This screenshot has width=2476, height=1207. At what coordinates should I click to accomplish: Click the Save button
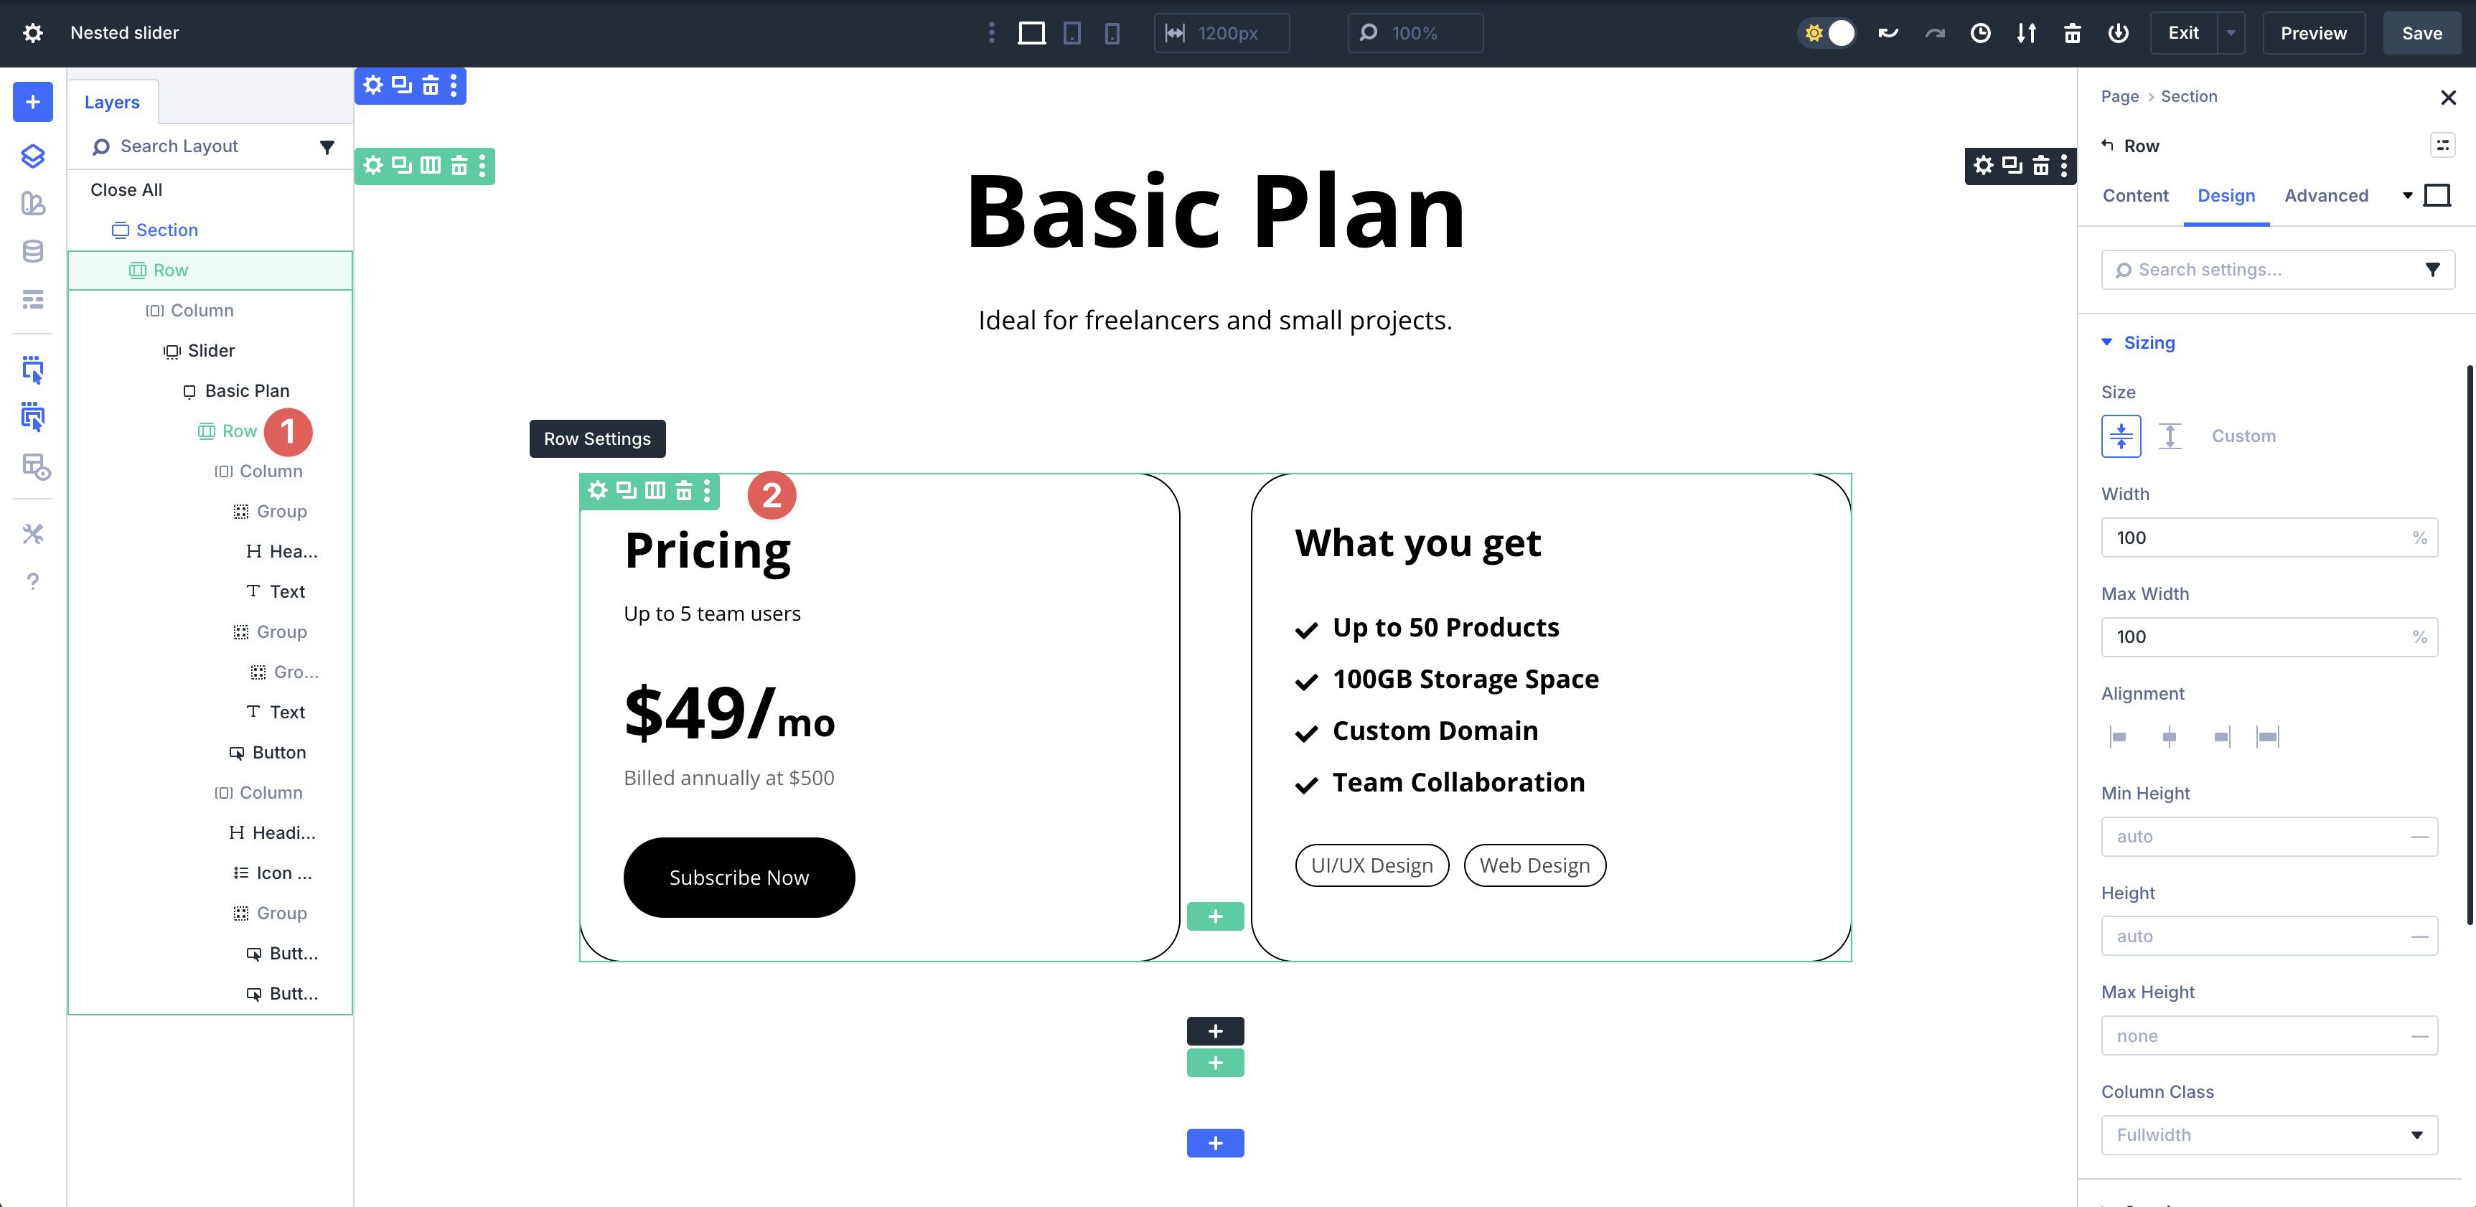(x=2421, y=34)
